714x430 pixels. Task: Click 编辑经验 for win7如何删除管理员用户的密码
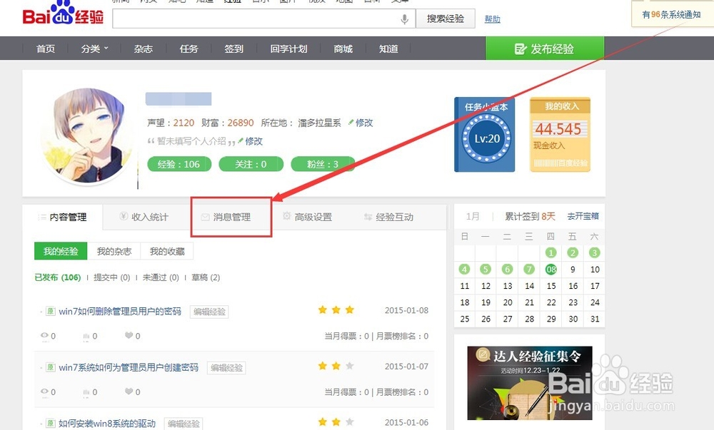(x=209, y=312)
